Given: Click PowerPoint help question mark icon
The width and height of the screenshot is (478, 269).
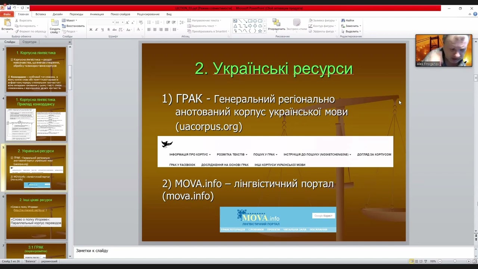Looking at the screenshot, I should pos(475,14).
